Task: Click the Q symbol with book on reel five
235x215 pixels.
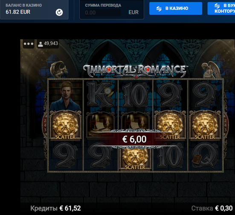Action: pyautogui.click(x=205, y=157)
